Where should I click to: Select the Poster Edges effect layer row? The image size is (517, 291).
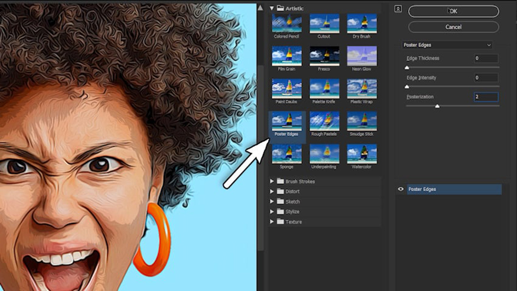coord(454,189)
